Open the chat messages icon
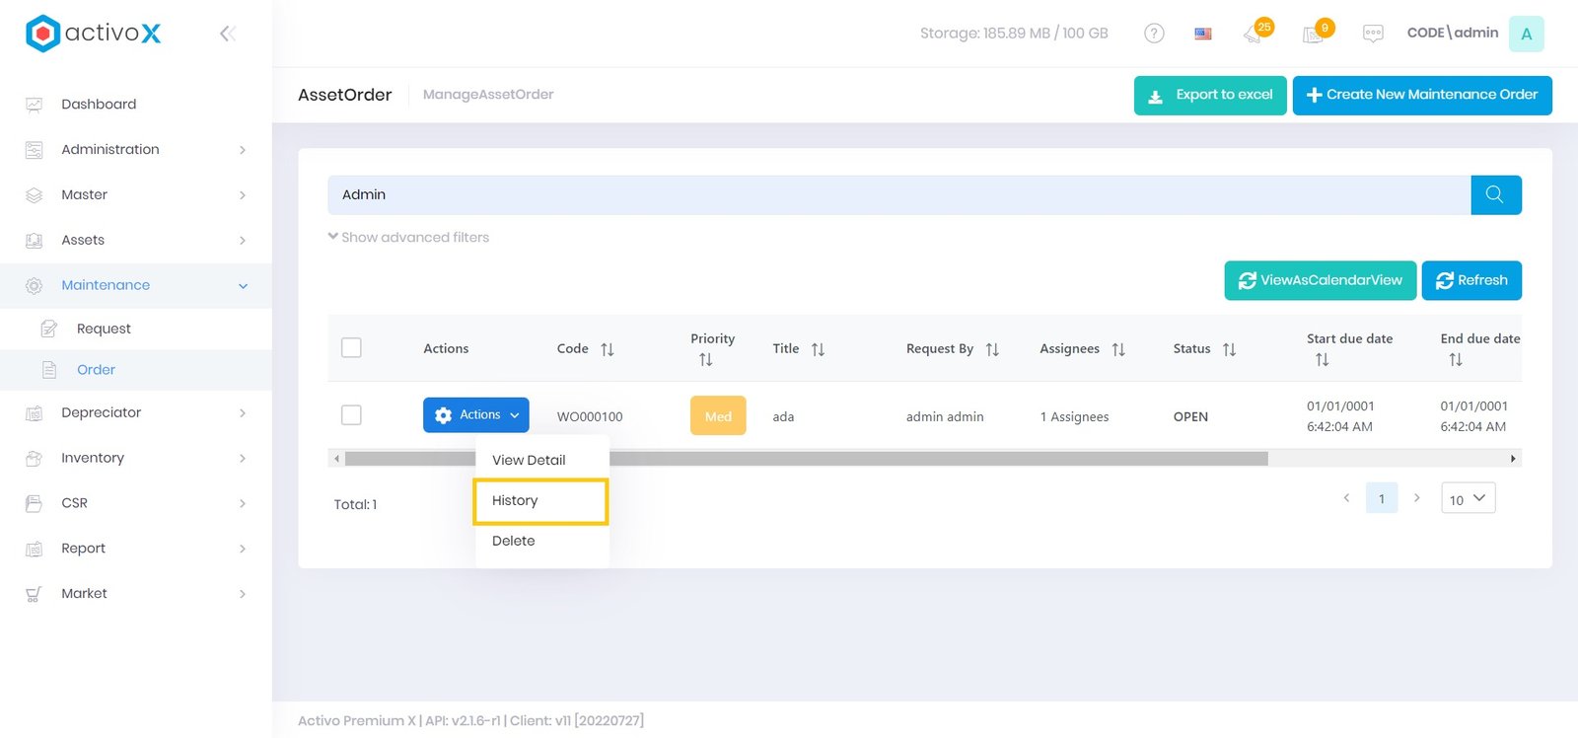 (x=1373, y=34)
